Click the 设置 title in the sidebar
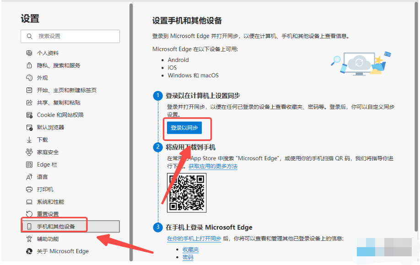 click(30, 19)
